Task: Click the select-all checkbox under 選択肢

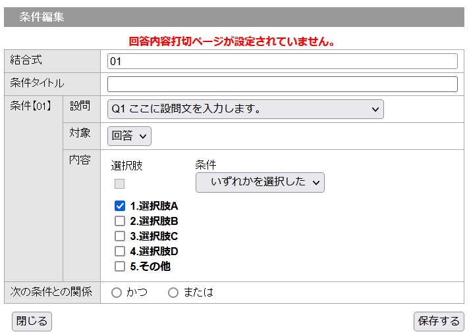Action: [x=120, y=184]
